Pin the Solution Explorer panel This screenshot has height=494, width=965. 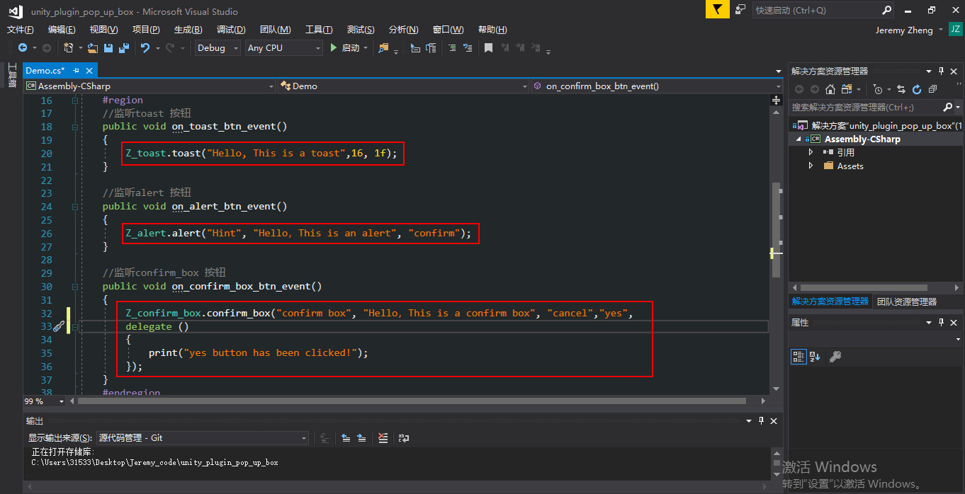pyautogui.click(x=941, y=71)
